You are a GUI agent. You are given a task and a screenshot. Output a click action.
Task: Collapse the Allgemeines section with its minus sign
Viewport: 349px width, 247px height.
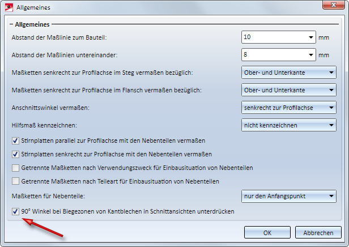11,24
